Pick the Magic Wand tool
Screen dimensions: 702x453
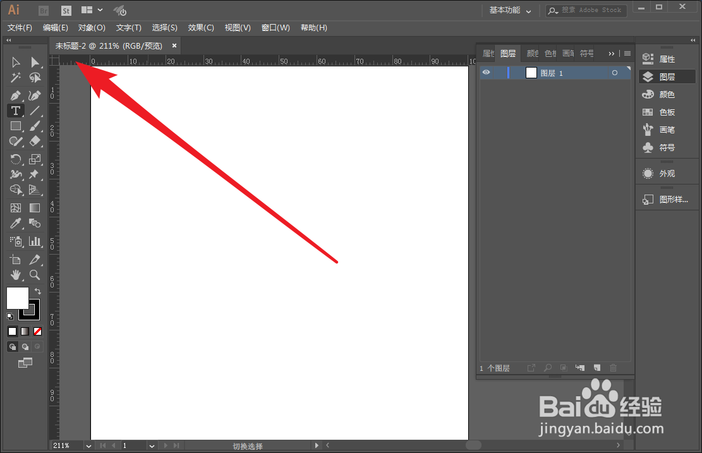coord(16,78)
